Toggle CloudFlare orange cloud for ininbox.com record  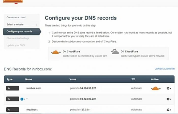point(156,88)
